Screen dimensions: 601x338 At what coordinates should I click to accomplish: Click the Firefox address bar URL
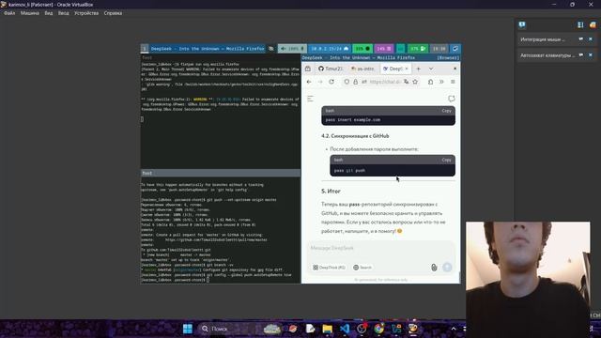[385, 82]
